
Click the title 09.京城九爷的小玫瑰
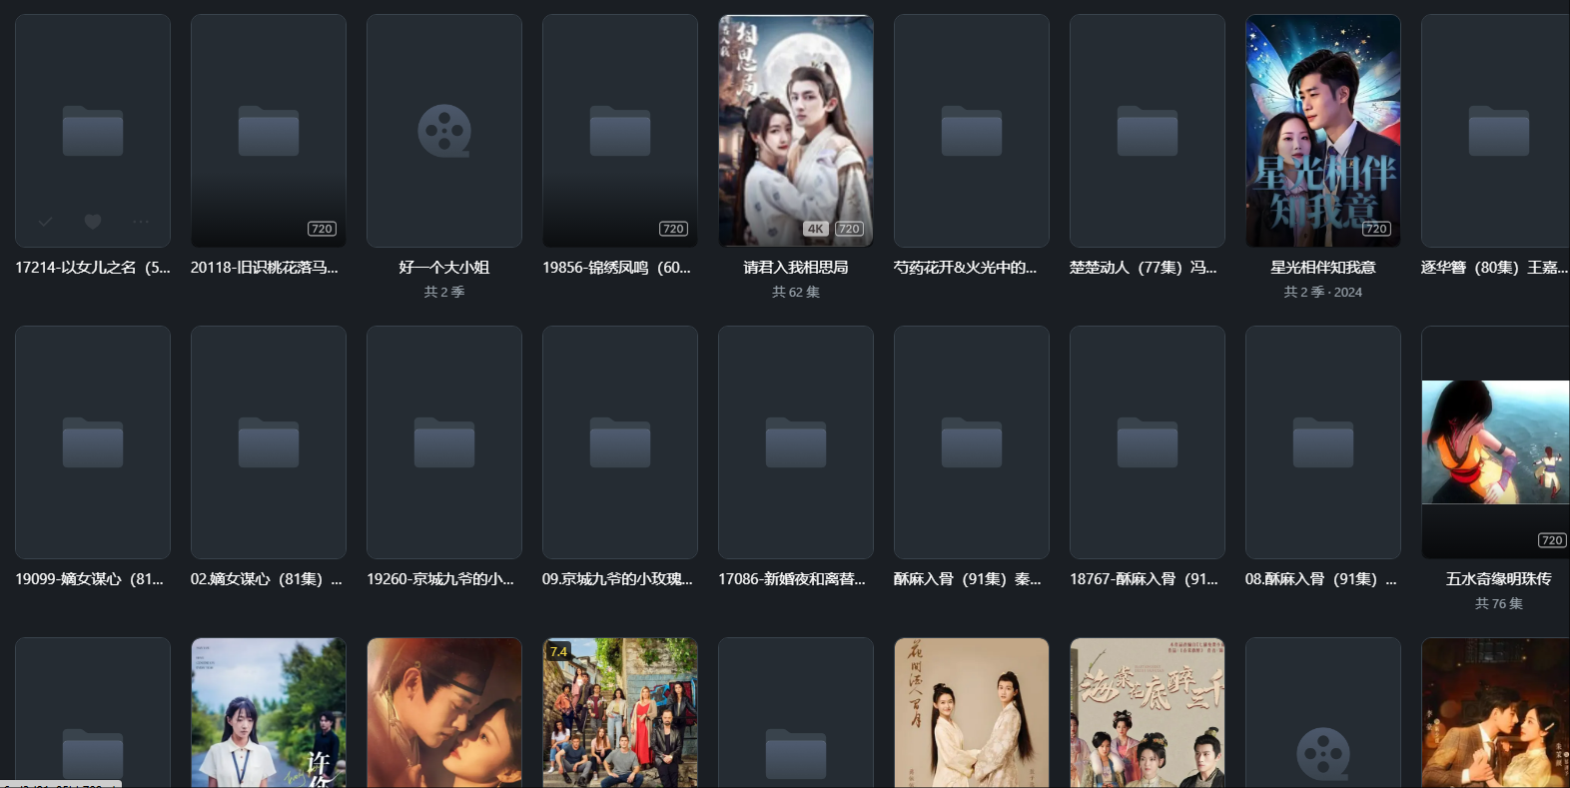(x=617, y=579)
